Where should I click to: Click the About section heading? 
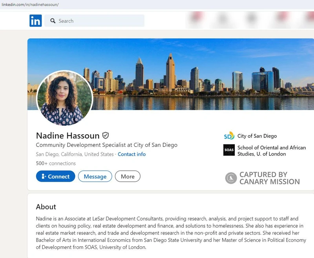click(x=46, y=207)
